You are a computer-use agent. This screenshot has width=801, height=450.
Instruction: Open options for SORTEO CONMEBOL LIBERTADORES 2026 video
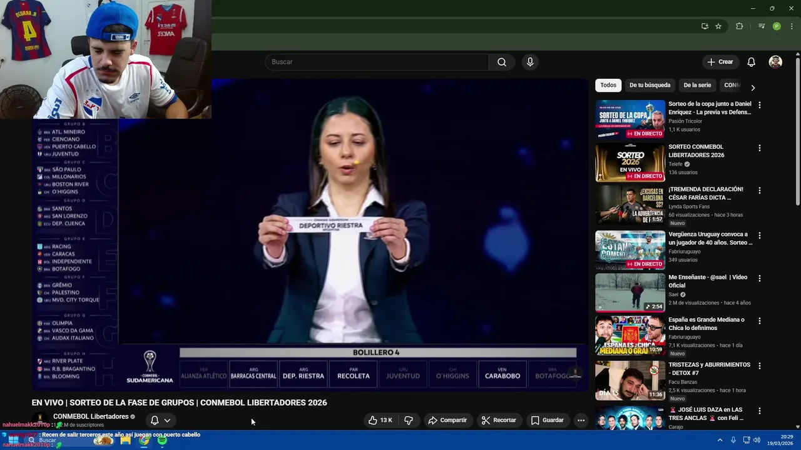(x=759, y=148)
